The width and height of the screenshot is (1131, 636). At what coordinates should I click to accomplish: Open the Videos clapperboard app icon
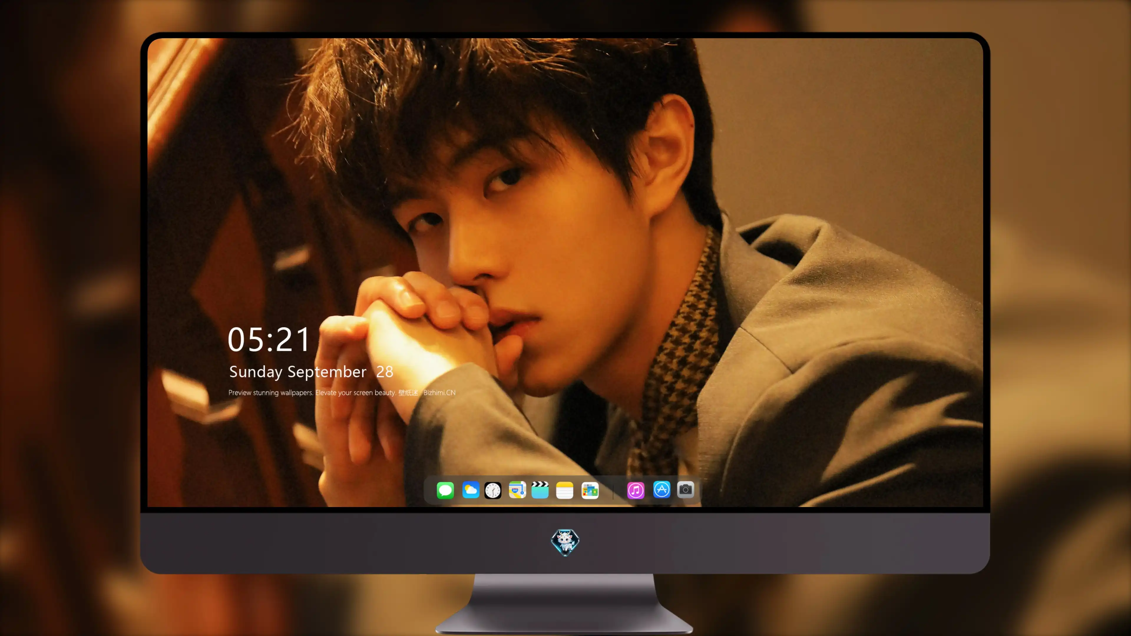tap(540, 490)
